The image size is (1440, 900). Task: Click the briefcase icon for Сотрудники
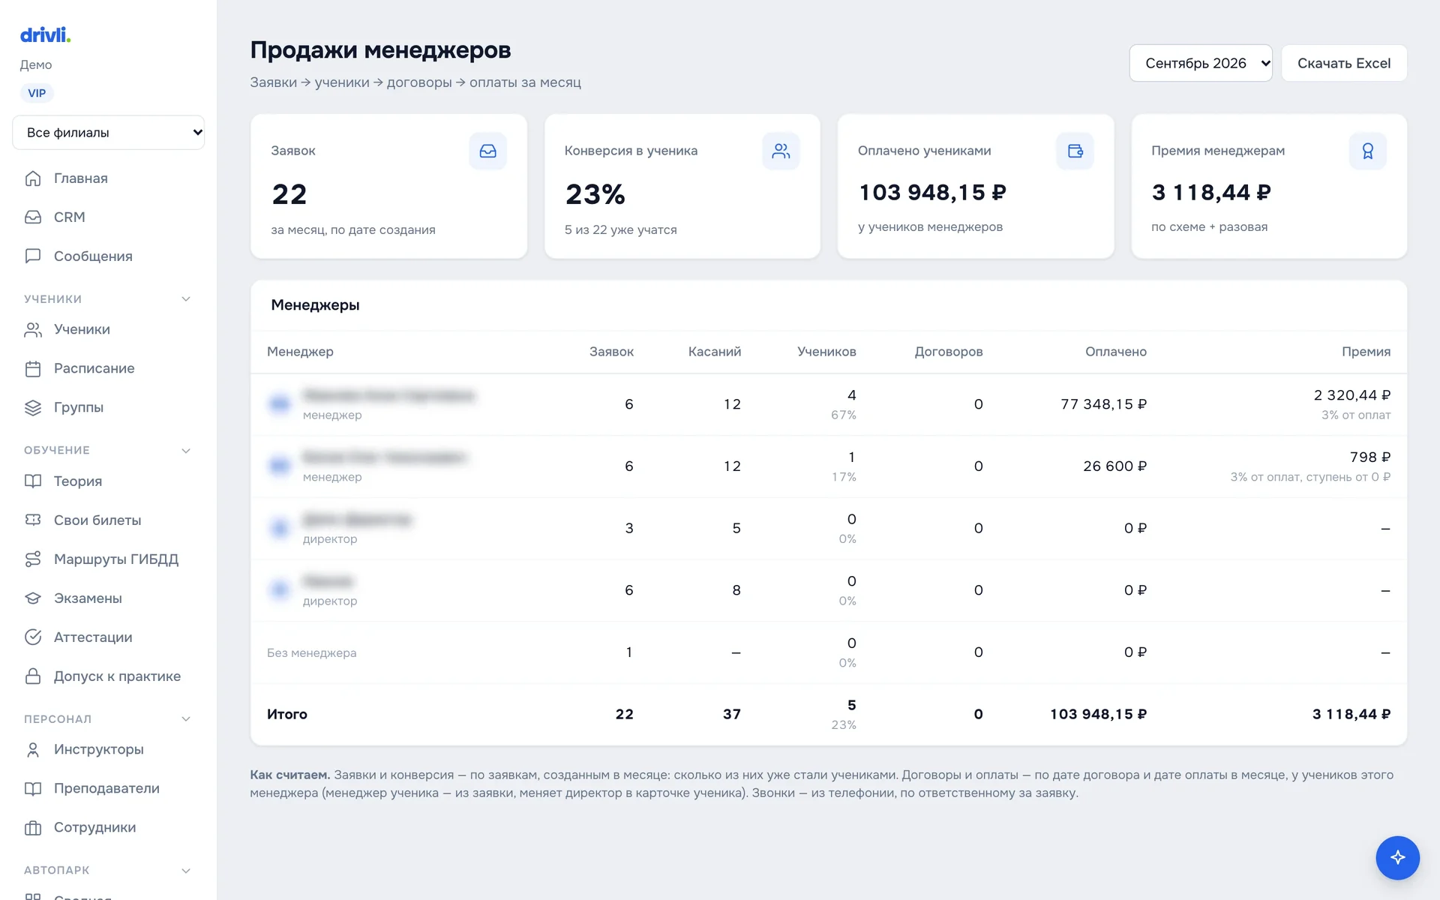[33, 828]
